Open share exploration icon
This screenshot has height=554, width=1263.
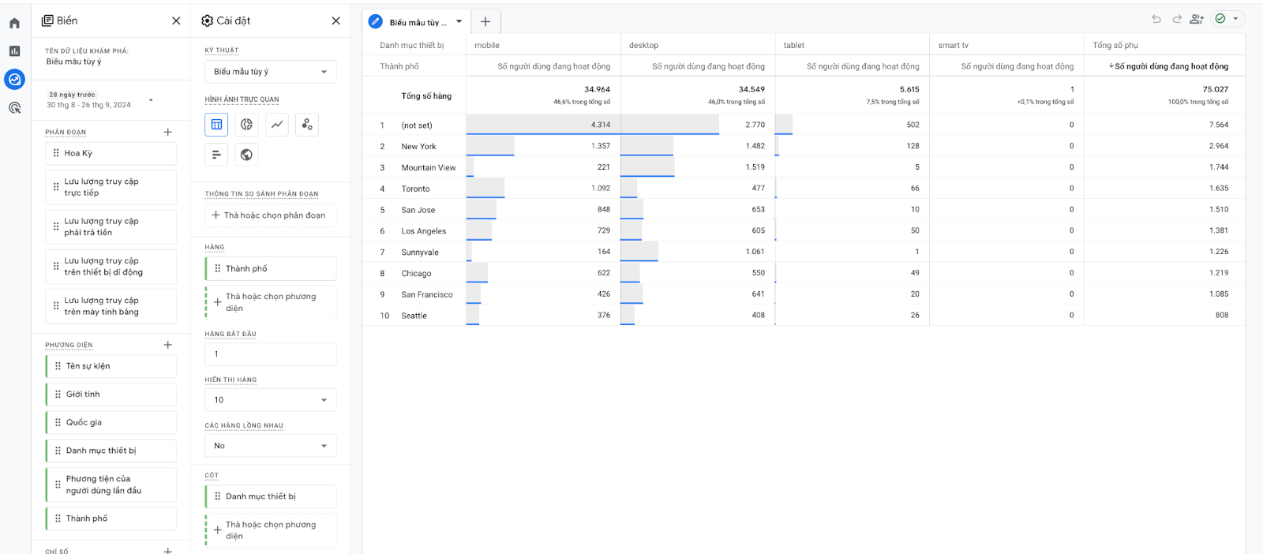tap(1197, 19)
